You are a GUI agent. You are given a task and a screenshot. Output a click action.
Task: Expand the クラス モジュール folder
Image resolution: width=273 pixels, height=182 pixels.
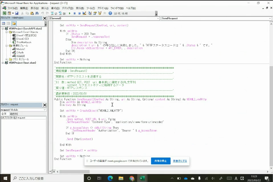coord(7,59)
